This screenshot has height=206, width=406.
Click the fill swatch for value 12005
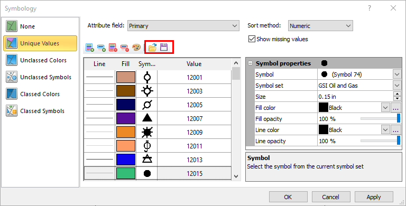point(126,105)
